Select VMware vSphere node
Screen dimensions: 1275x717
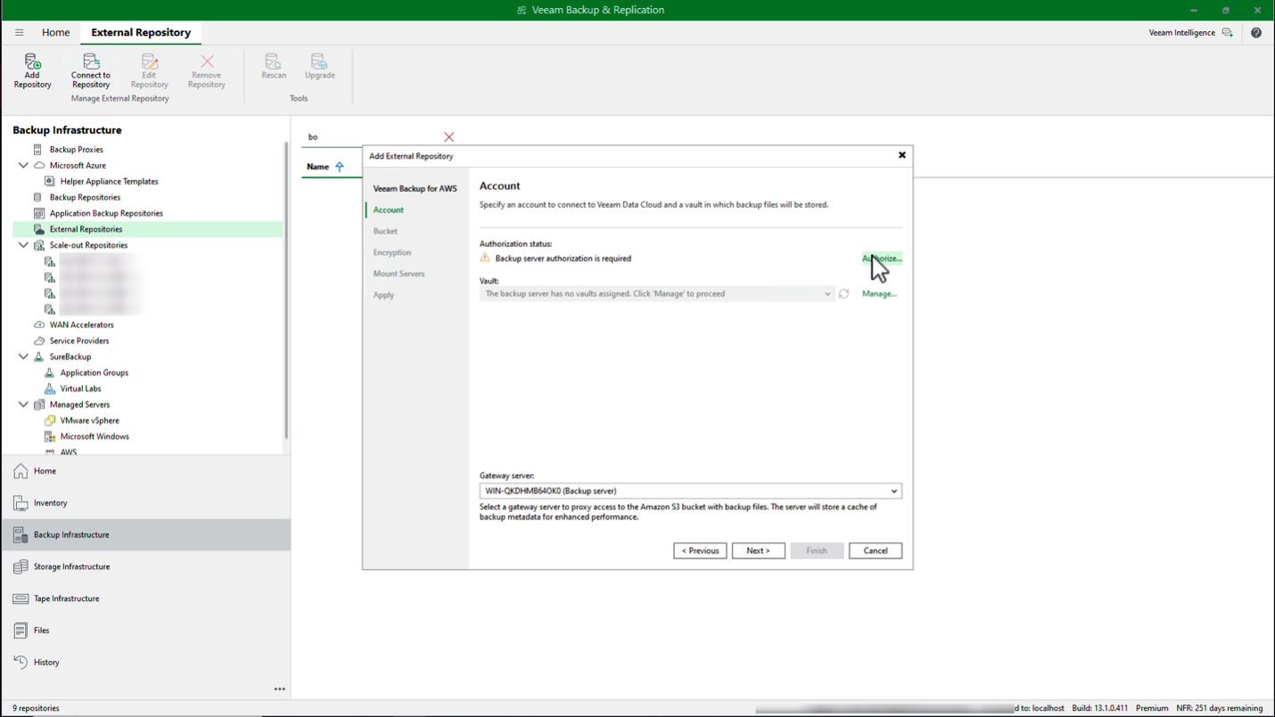coord(89,421)
